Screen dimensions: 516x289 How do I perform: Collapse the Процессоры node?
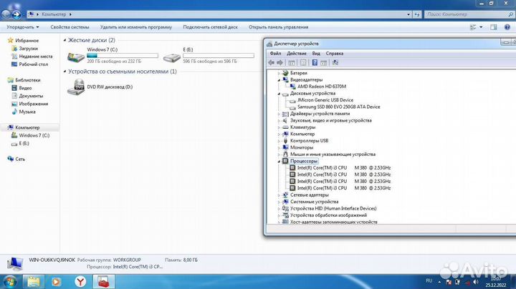click(279, 162)
